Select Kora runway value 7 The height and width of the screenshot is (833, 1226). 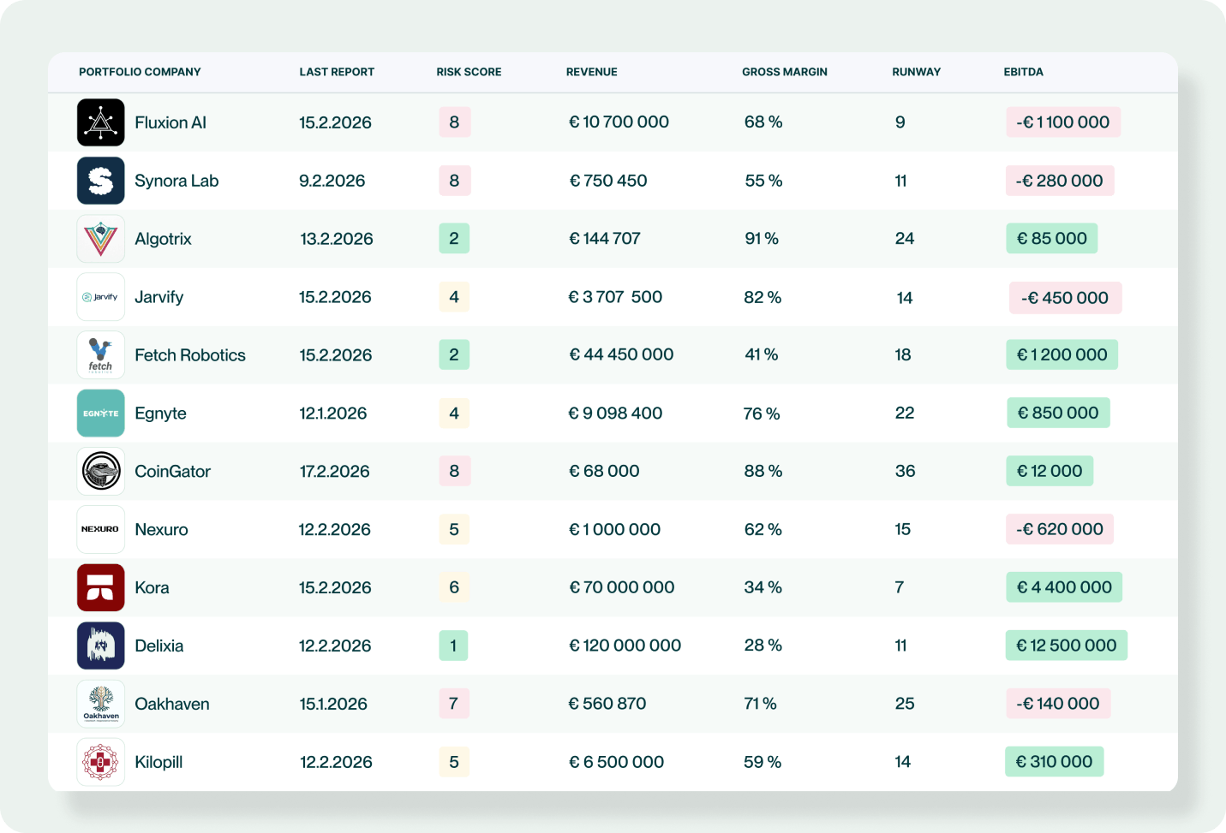pyautogui.click(x=900, y=587)
